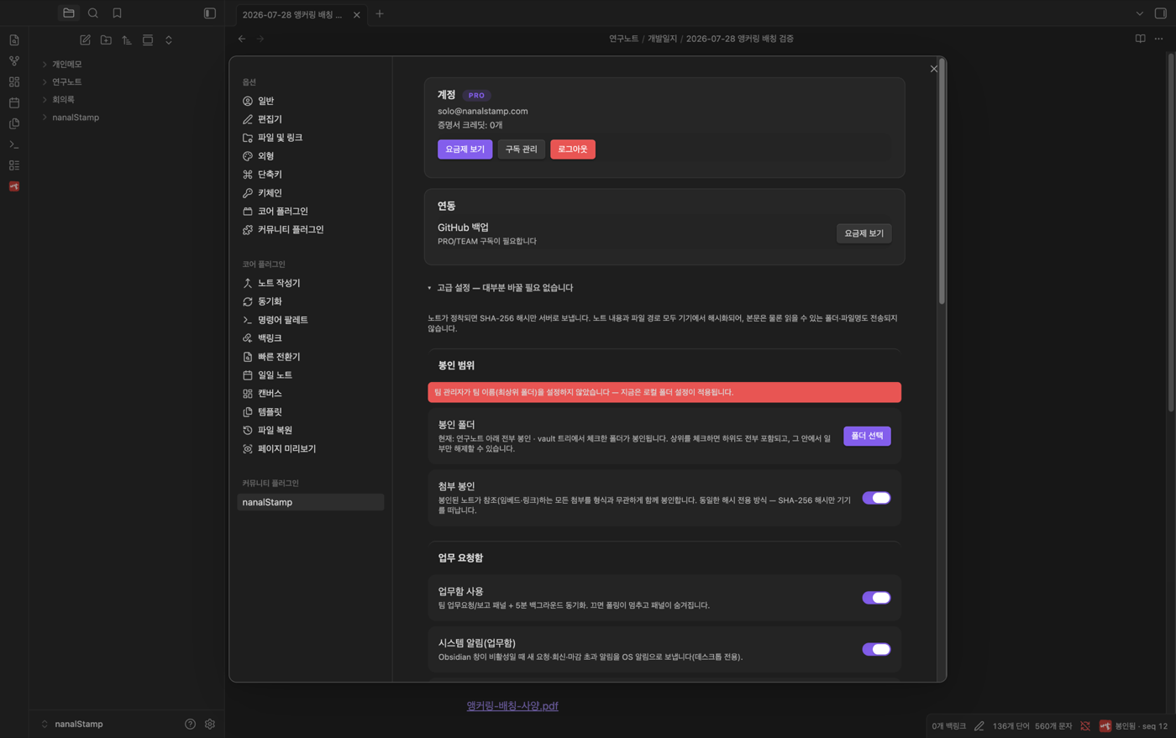Open templates ribbon icon
Image resolution: width=1176 pixels, height=738 pixels.
14,123
